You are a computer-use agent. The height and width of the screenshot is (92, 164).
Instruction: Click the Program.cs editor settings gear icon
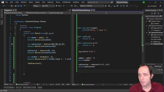coord(70,10)
